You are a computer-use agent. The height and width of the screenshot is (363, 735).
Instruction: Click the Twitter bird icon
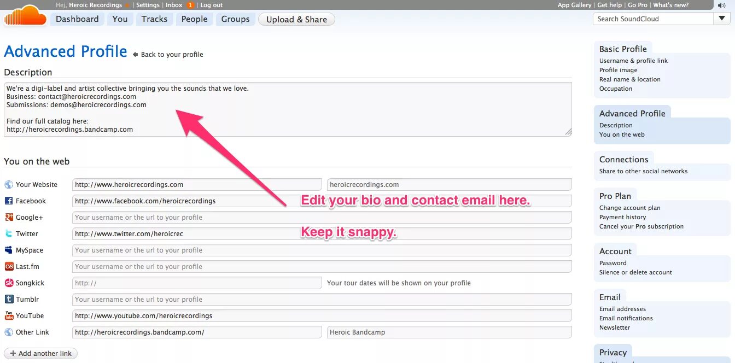[9, 234]
